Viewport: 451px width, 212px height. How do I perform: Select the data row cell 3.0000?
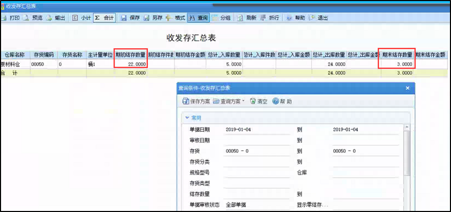397,64
